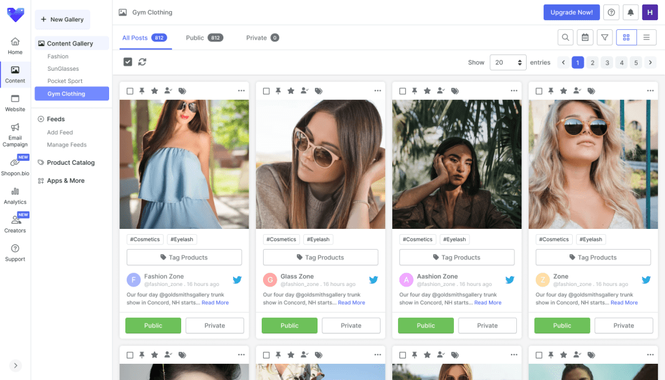
Task: Open Read More on the Glass Zone post
Action: point(351,302)
